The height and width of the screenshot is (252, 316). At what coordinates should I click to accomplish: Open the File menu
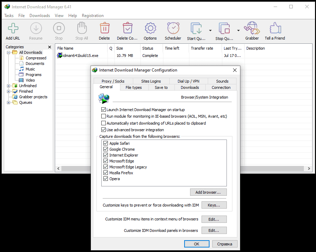click(22, 16)
